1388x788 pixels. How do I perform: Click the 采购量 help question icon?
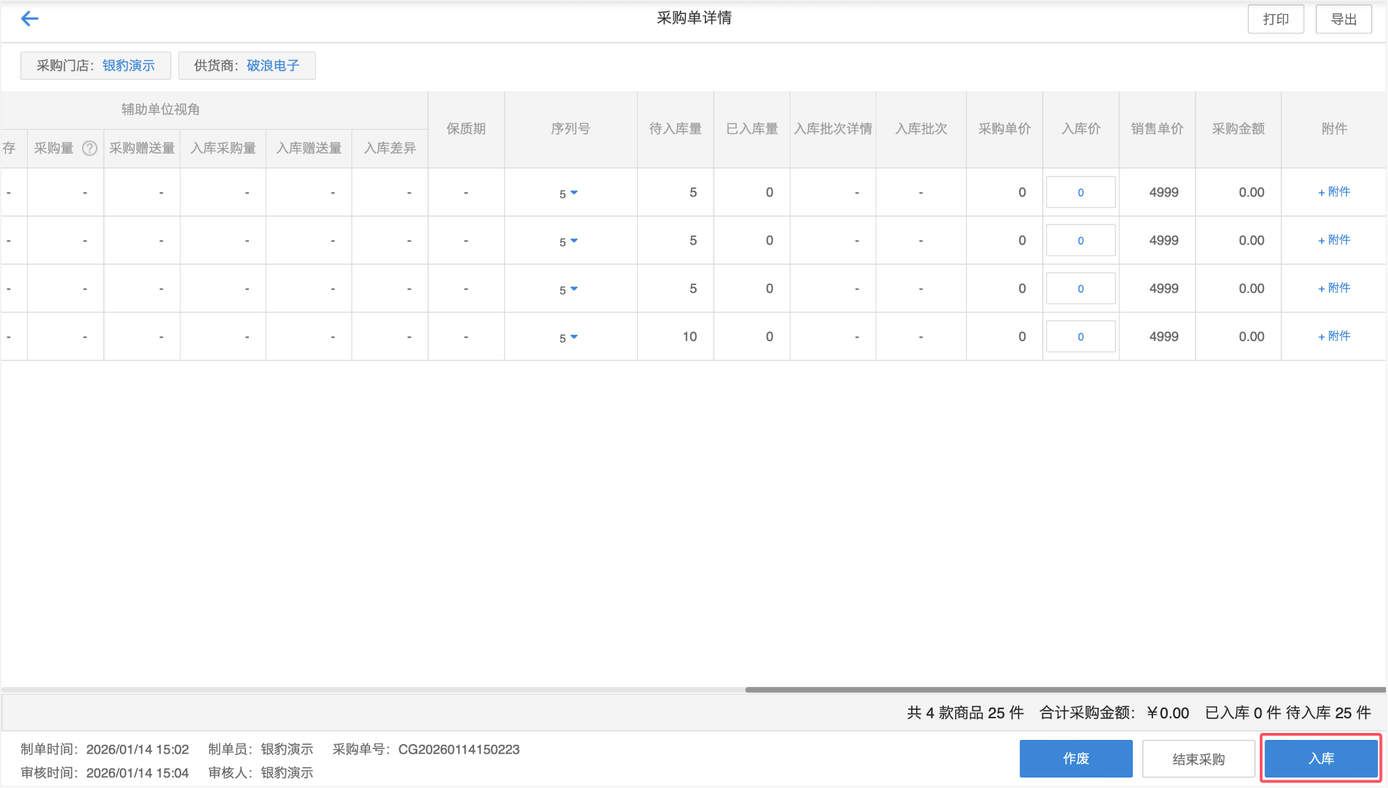89,148
